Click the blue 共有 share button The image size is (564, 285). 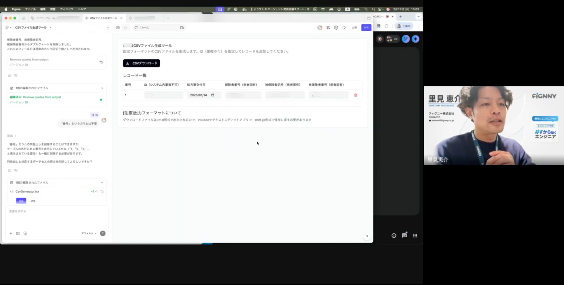tap(366, 28)
